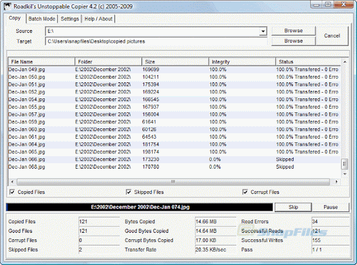The width and height of the screenshot is (357, 265).
Task: Uncheck the Skipped Files filter
Action: (x=128, y=192)
